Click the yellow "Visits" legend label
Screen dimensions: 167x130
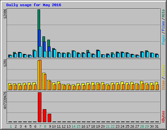[x=163, y=71]
